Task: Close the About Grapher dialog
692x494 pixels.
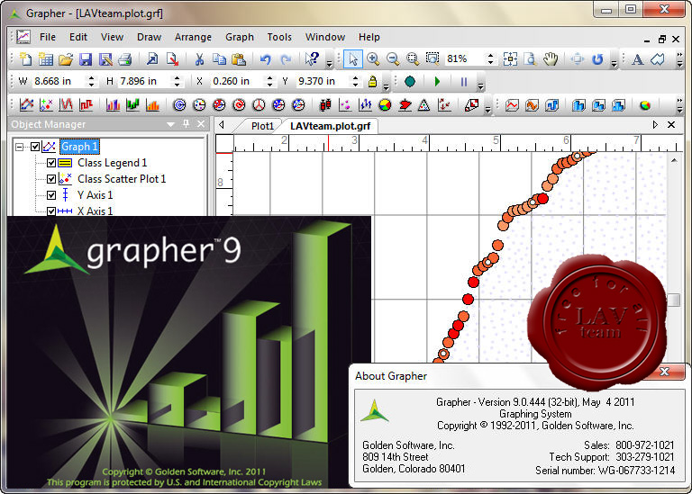Action: [664, 372]
